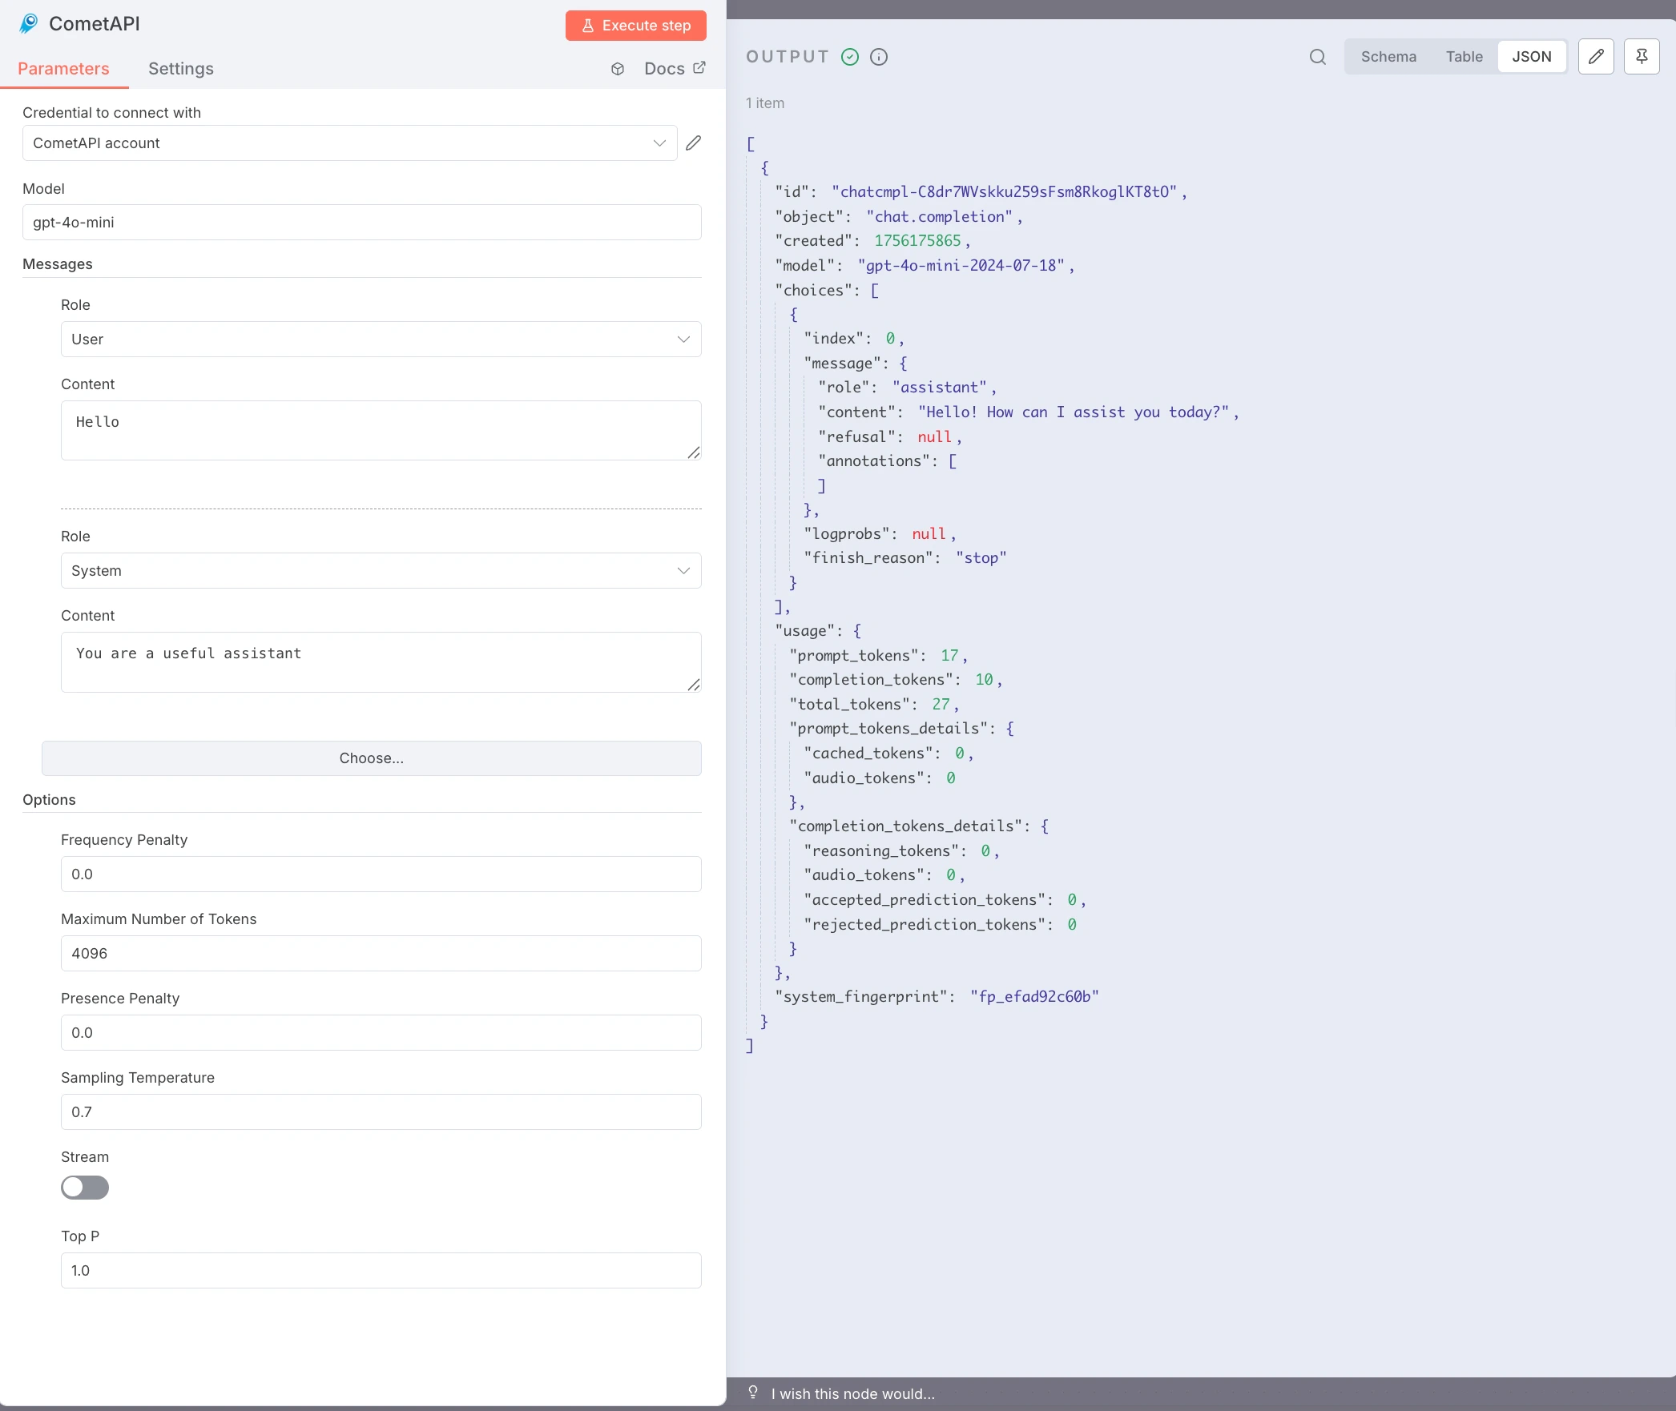
Task: Toggle the Stream switch
Action: click(85, 1188)
